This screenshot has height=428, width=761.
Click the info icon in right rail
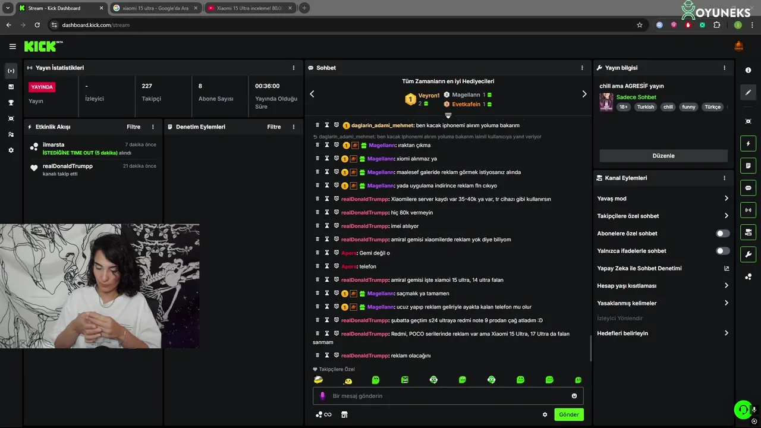pos(748,70)
